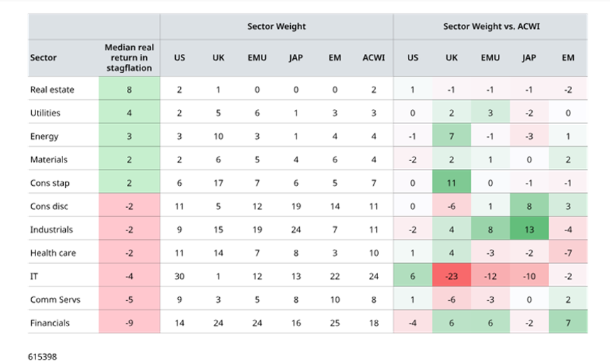Screen dimensions: 610x361
Task: Click the IT sector weight value 30
Action: pyautogui.click(x=179, y=276)
